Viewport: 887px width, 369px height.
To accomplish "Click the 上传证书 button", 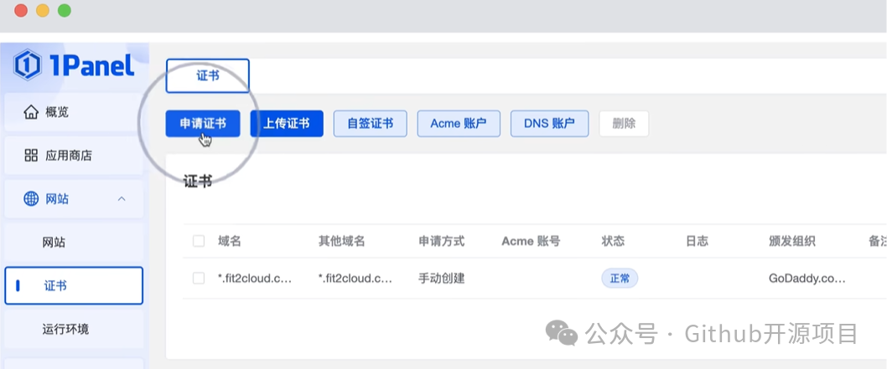I will tap(287, 124).
